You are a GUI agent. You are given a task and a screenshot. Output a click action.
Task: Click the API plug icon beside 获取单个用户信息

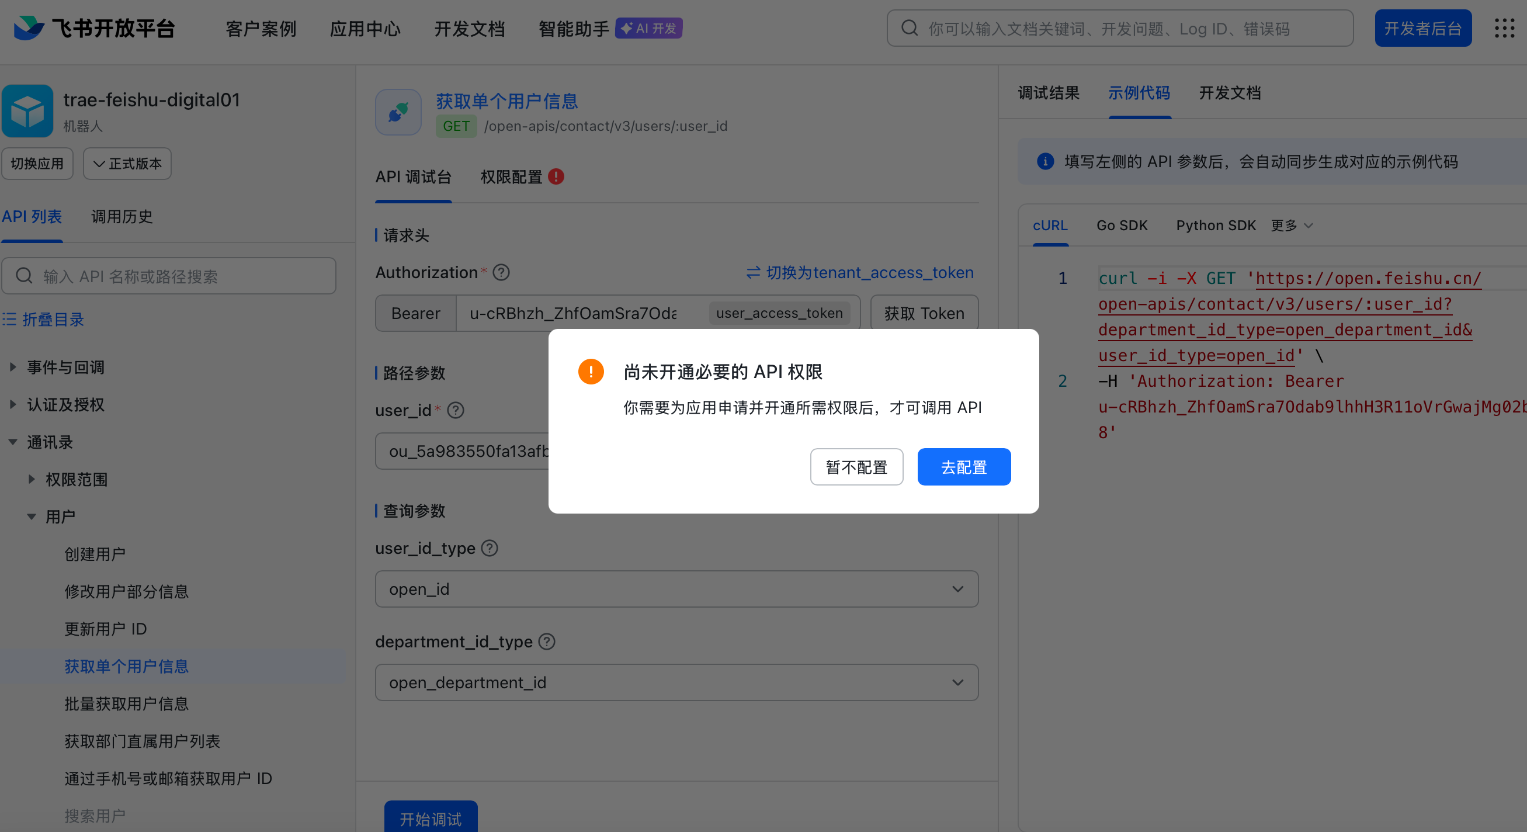click(398, 112)
